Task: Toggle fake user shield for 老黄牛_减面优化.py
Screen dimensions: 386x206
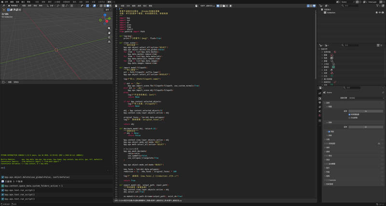Action: (218, 6)
